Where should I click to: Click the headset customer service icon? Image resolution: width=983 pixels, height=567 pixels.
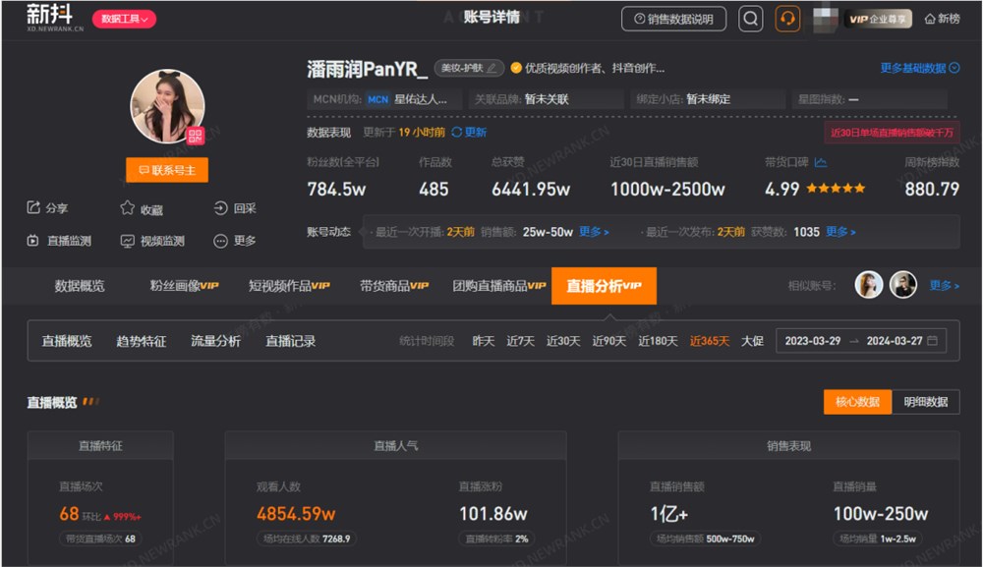click(787, 18)
